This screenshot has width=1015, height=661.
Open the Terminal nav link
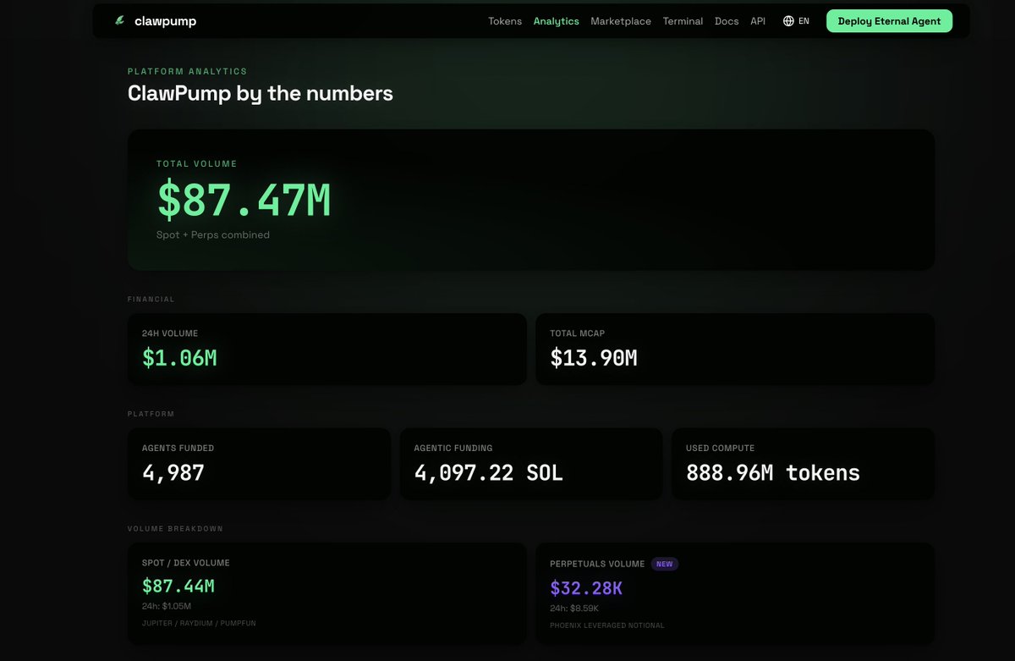point(683,21)
